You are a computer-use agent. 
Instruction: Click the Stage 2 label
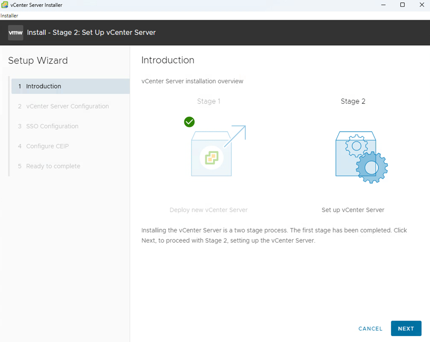[353, 101]
